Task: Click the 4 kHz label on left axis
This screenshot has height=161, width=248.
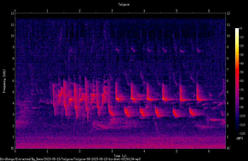Action: tap(13, 103)
